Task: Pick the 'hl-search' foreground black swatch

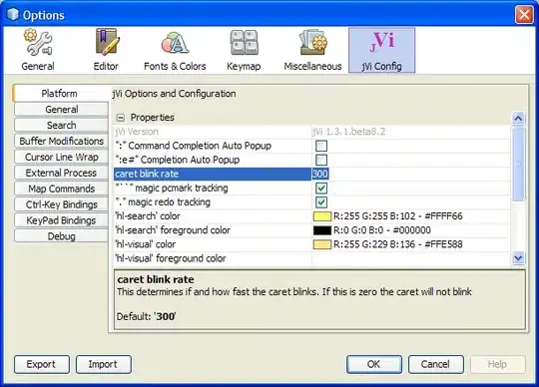Action: 322,230
